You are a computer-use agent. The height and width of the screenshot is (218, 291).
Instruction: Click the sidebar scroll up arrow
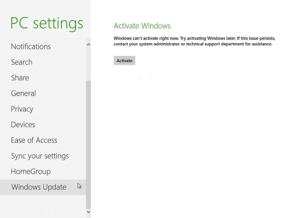[89, 45]
